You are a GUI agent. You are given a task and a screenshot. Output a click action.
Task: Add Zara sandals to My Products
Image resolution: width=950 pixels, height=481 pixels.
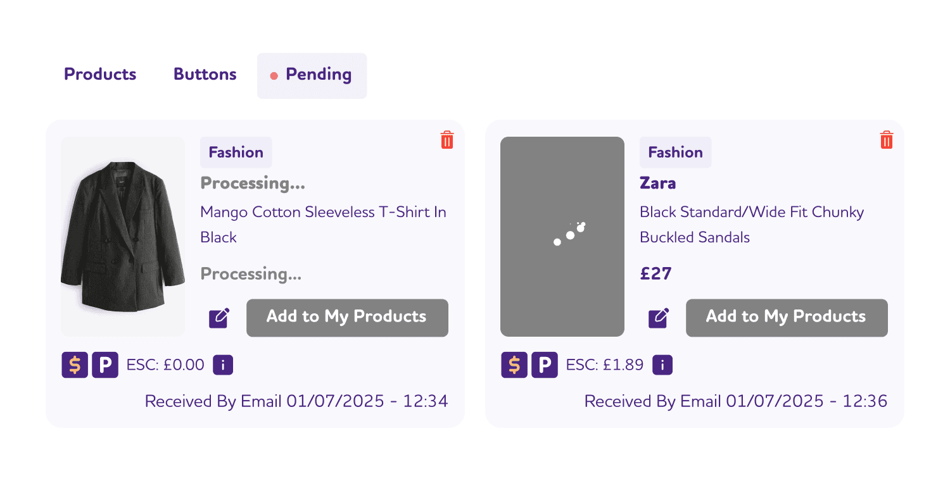click(787, 318)
